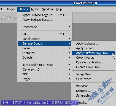Expand the Orientation submenu

44,27
